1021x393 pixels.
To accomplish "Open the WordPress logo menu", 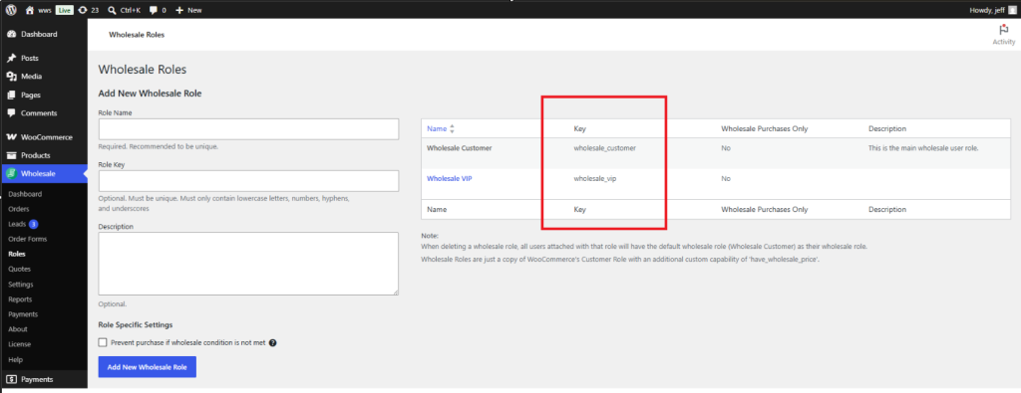I will 11,10.
